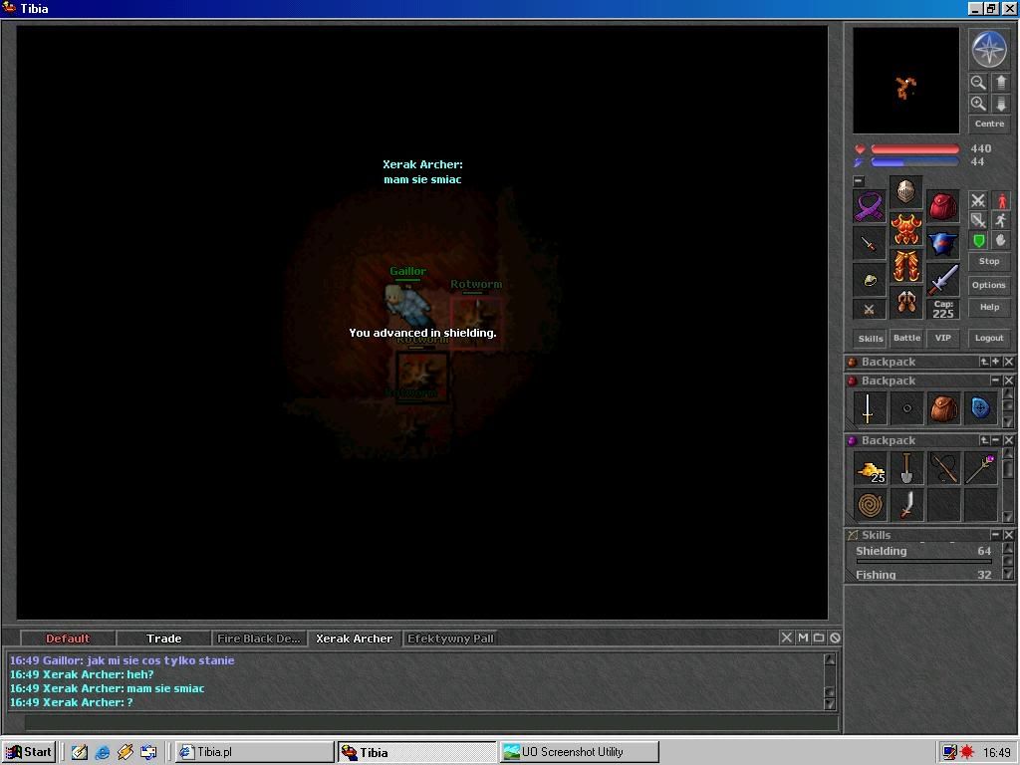1020x765 pixels.
Task: Click the red plate armor slot
Action: 905,229
